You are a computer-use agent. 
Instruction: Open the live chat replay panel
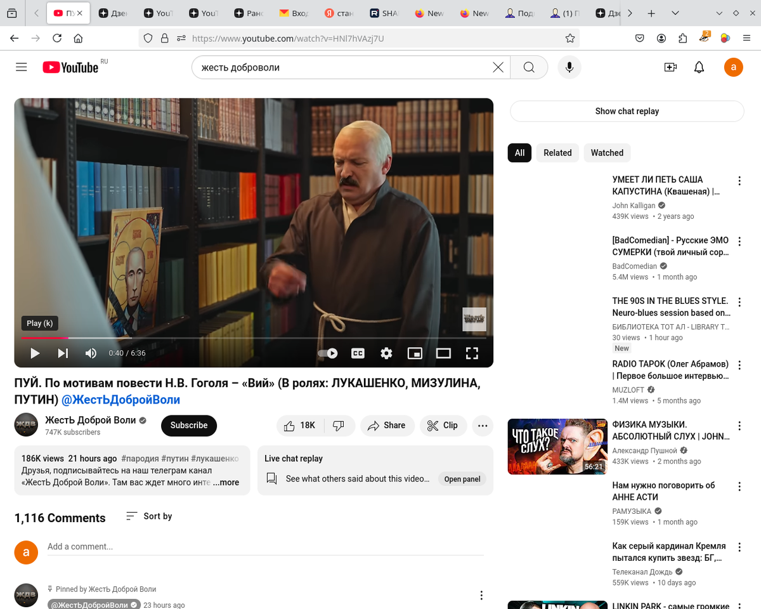click(x=462, y=479)
